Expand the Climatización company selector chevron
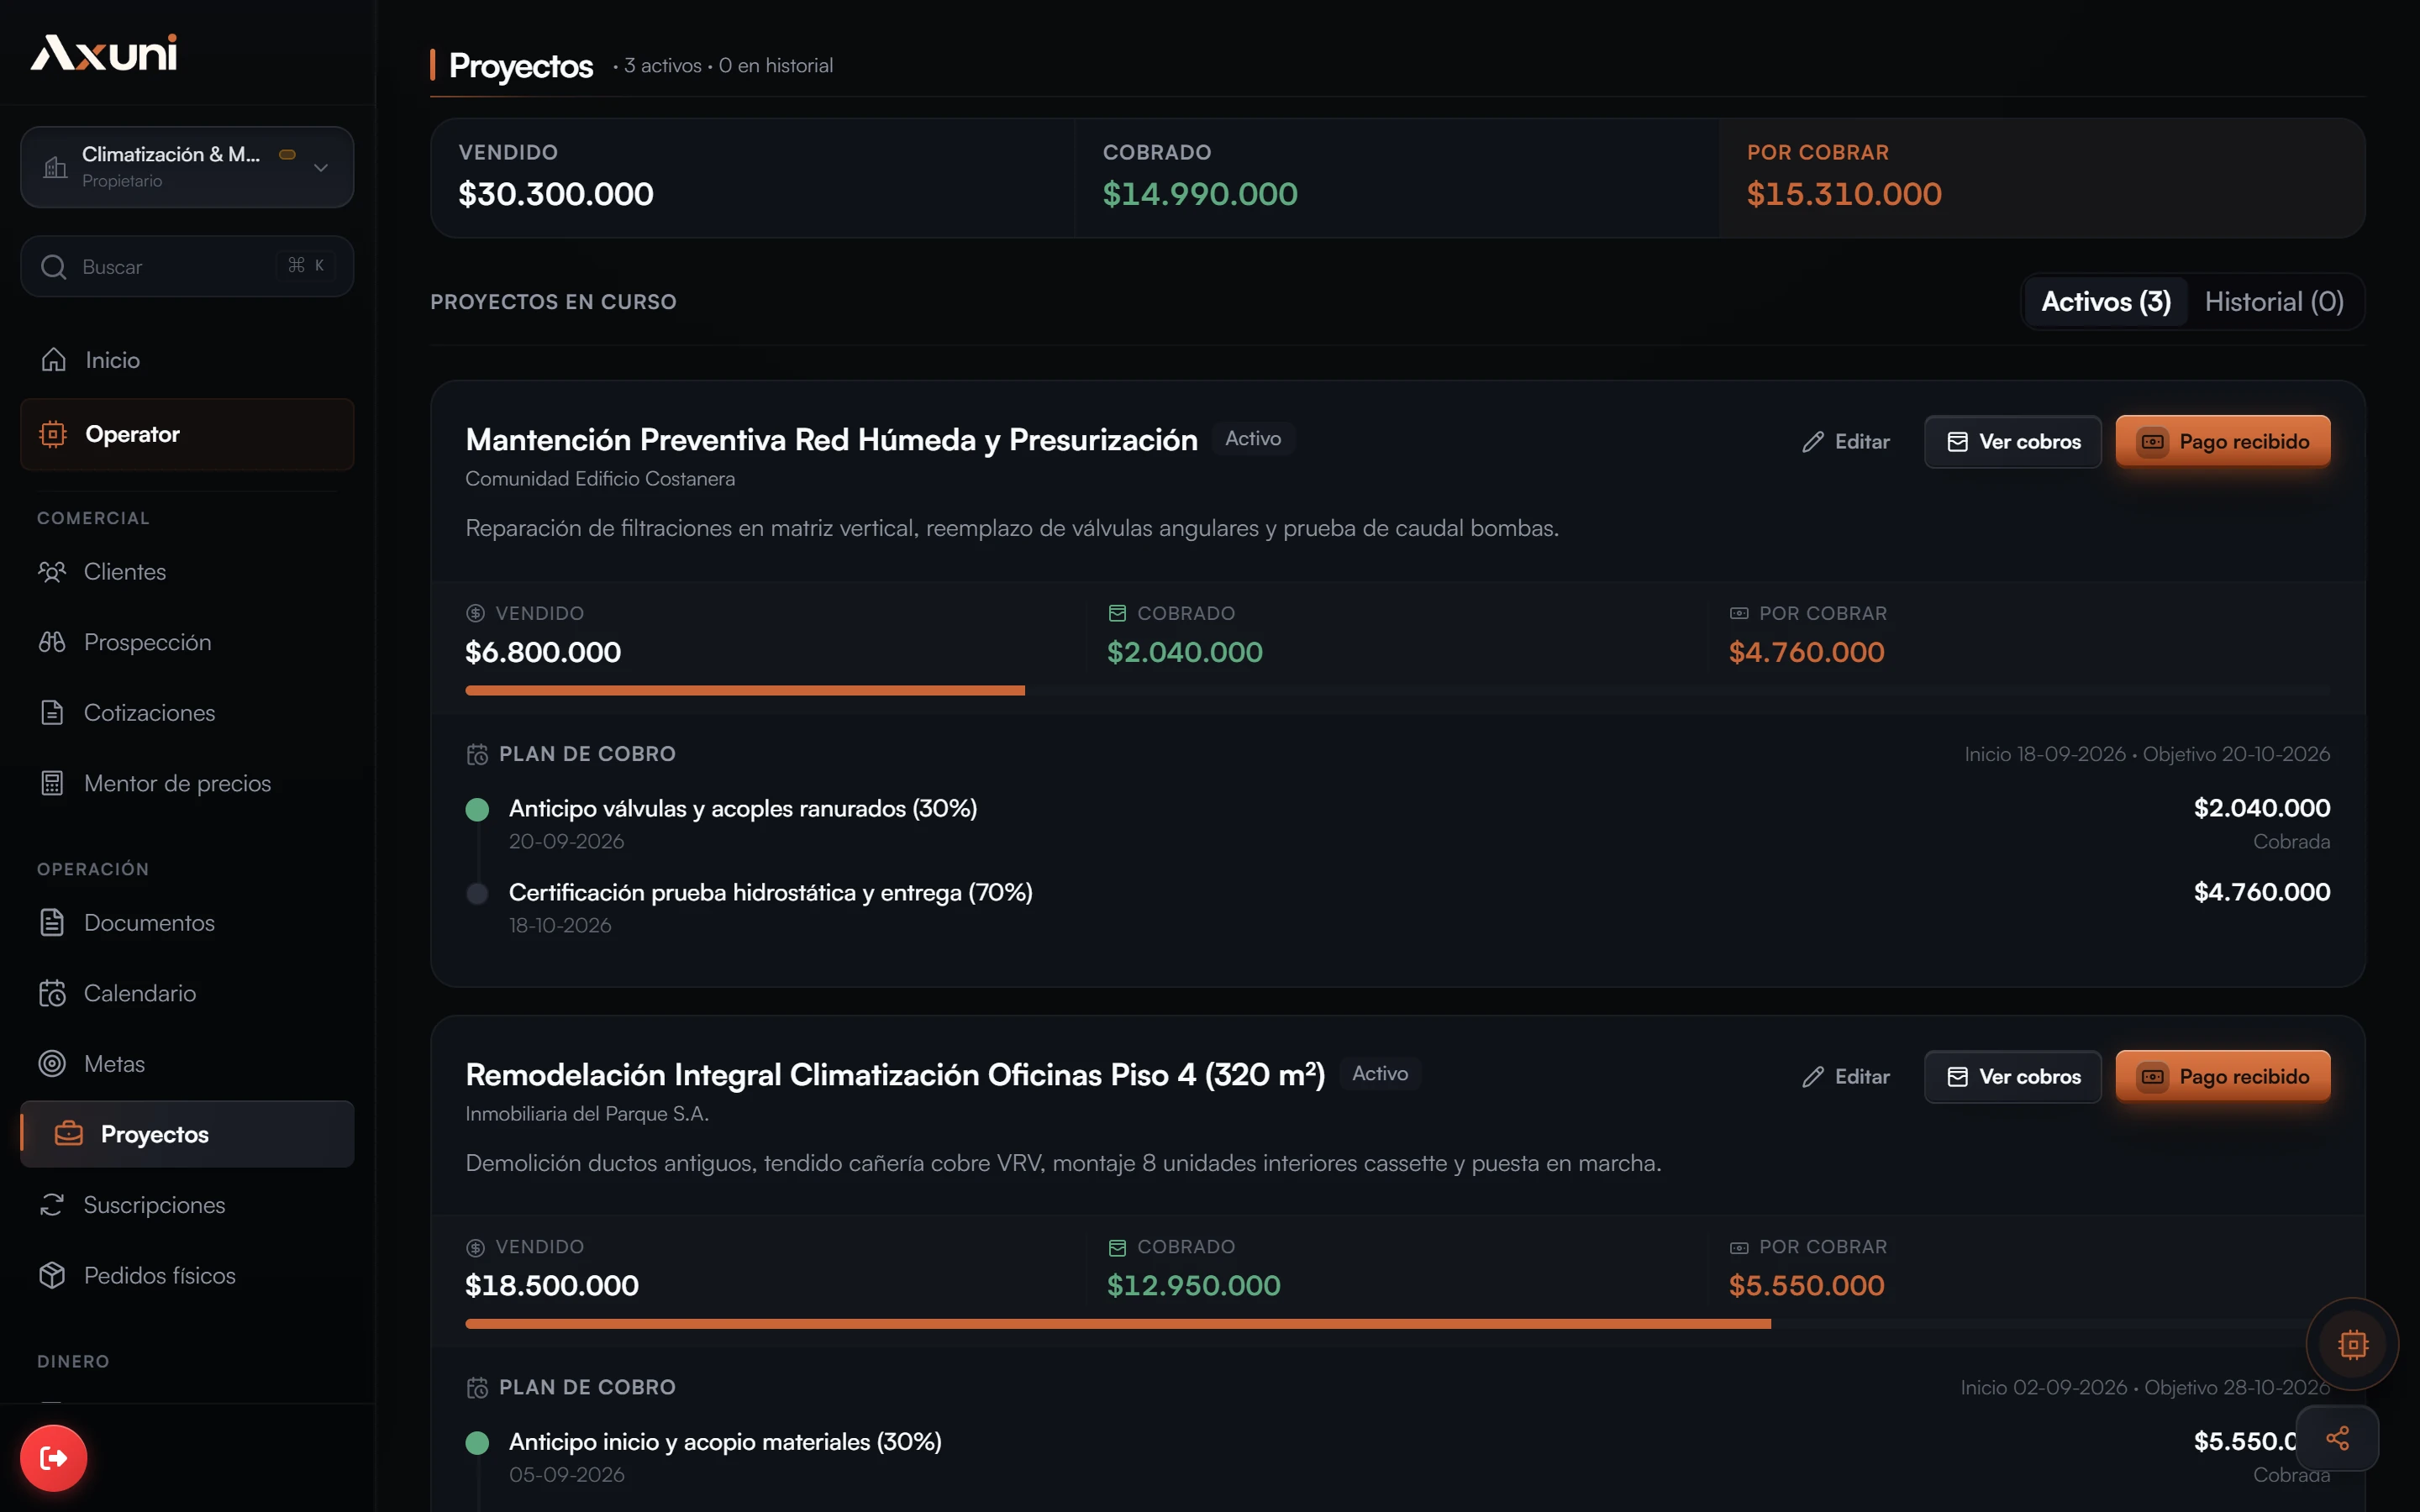The width and height of the screenshot is (2420, 1512). click(x=321, y=168)
